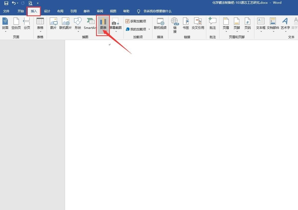This screenshot has width=298, height=210.
Task: Insert online pictures with 联机图片
Action: tap(65, 23)
